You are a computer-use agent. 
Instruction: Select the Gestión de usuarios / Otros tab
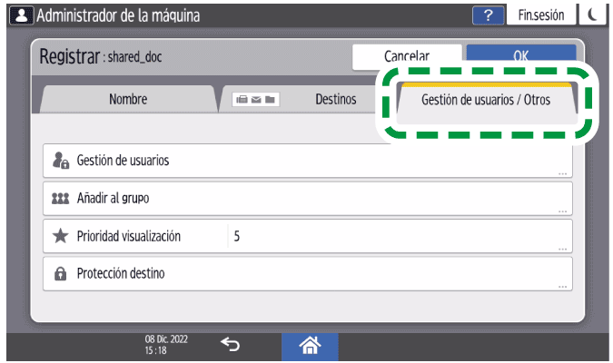[487, 100]
